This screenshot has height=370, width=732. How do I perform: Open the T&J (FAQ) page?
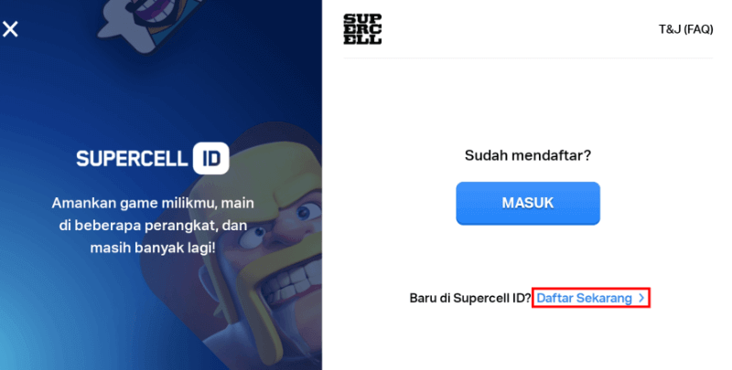(x=685, y=29)
